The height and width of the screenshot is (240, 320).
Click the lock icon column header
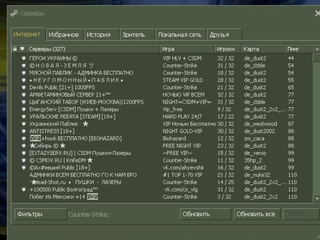15,49
